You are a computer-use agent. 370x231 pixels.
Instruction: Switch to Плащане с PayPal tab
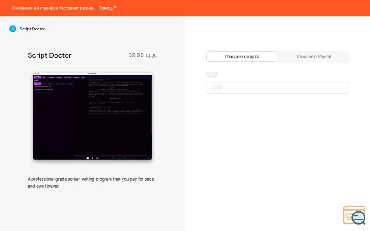[313, 56]
